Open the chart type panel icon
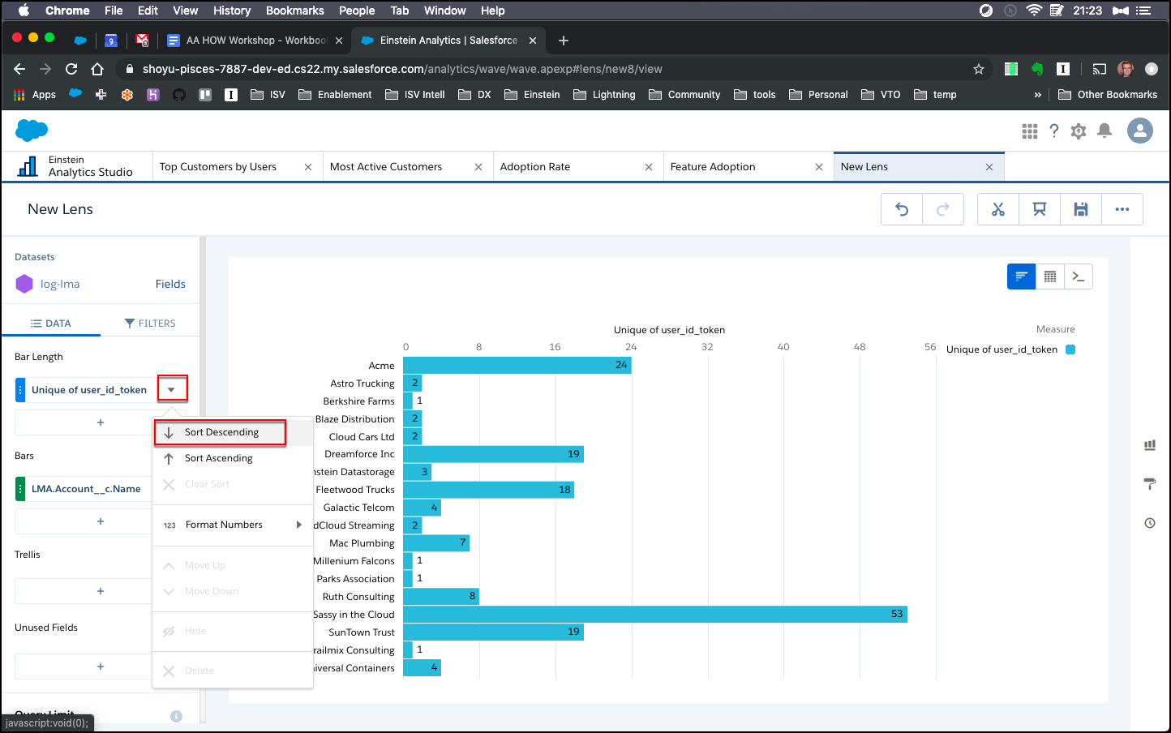The image size is (1171, 733). pos(1150,445)
